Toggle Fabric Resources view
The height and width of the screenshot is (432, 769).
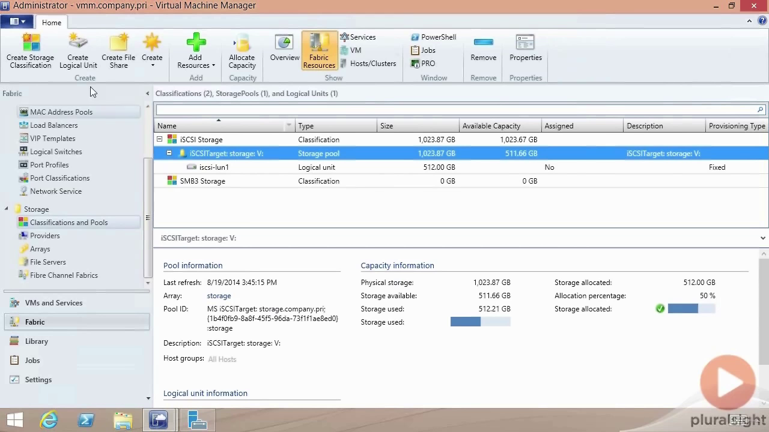319,52
